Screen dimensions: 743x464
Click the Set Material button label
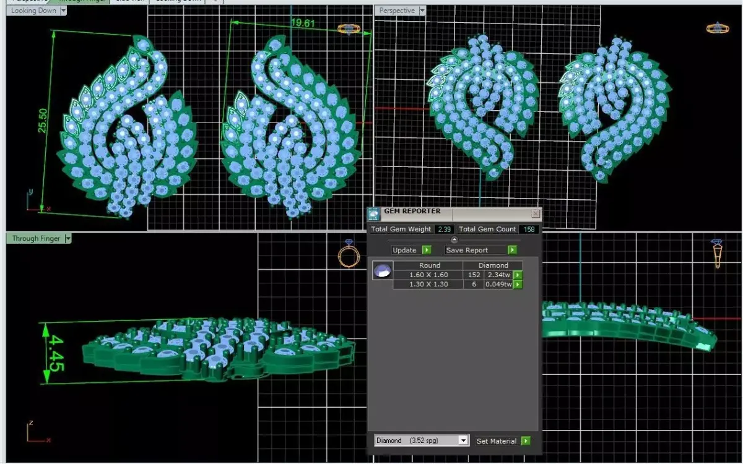pyautogui.click(x=497, y=441)
